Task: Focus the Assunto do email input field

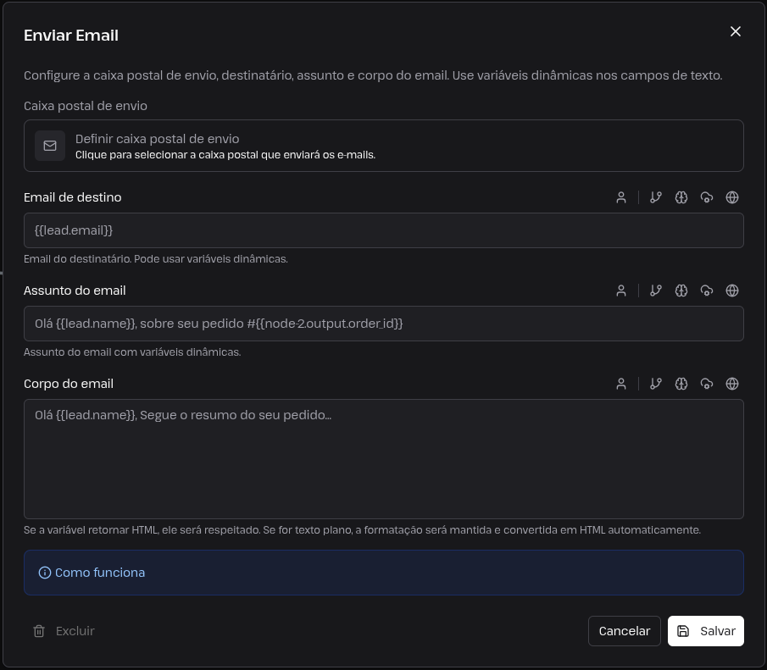Action: tap(383, 324)
